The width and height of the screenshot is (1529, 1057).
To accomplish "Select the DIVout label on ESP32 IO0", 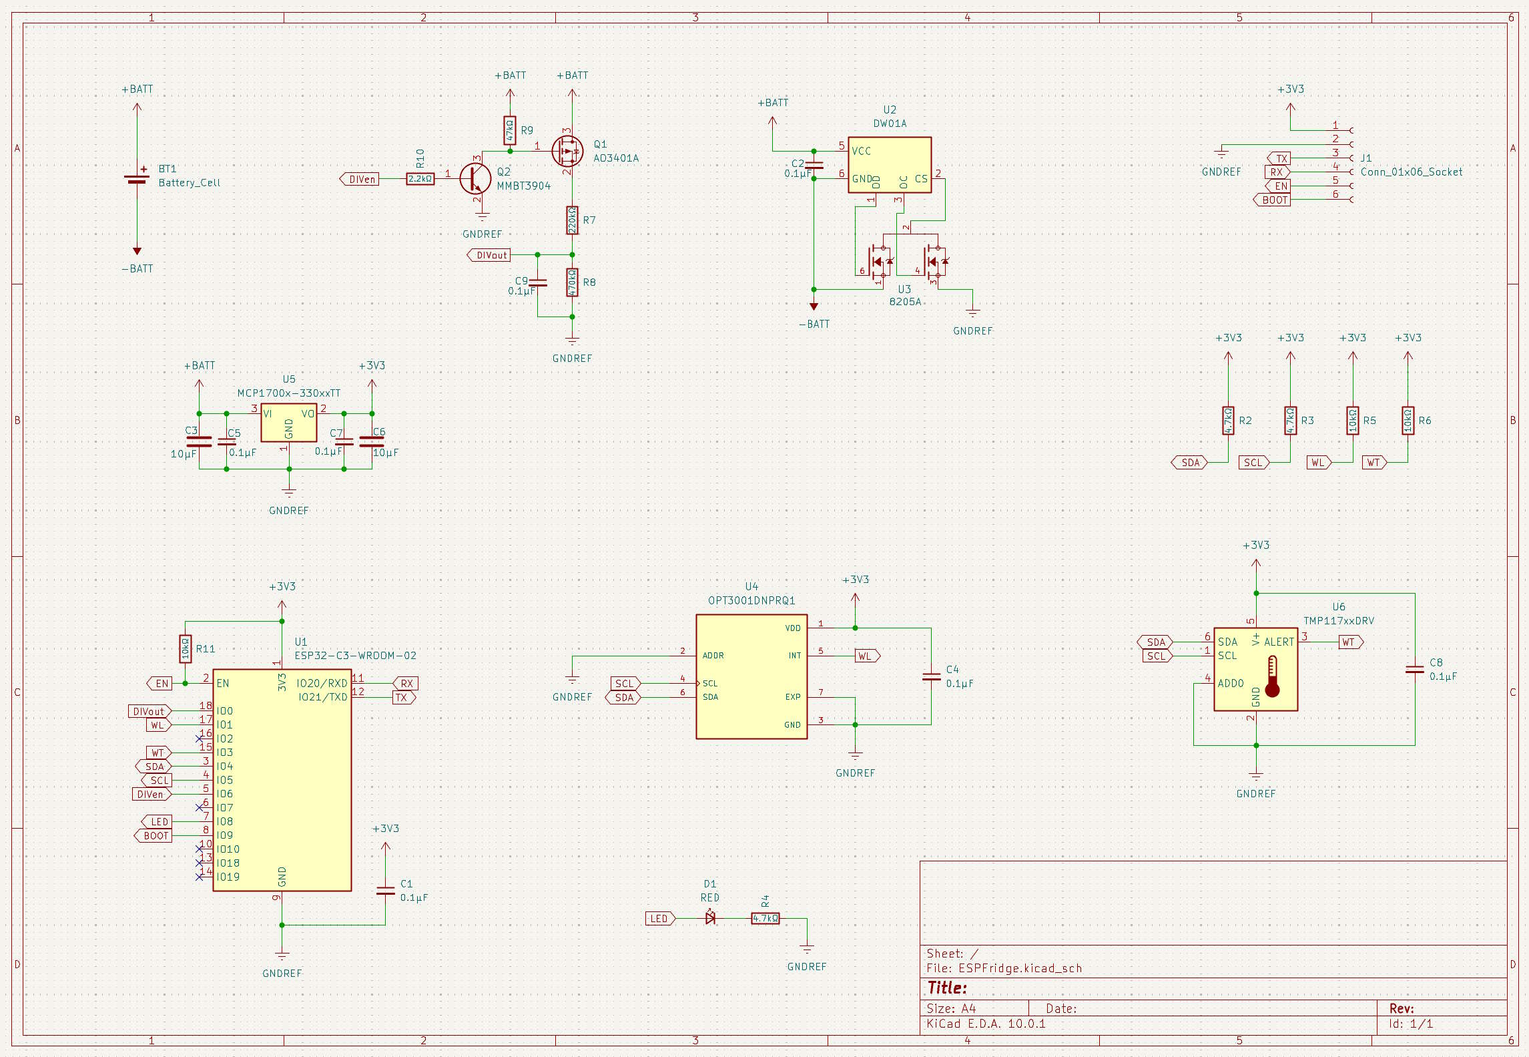I will (150, 711).
